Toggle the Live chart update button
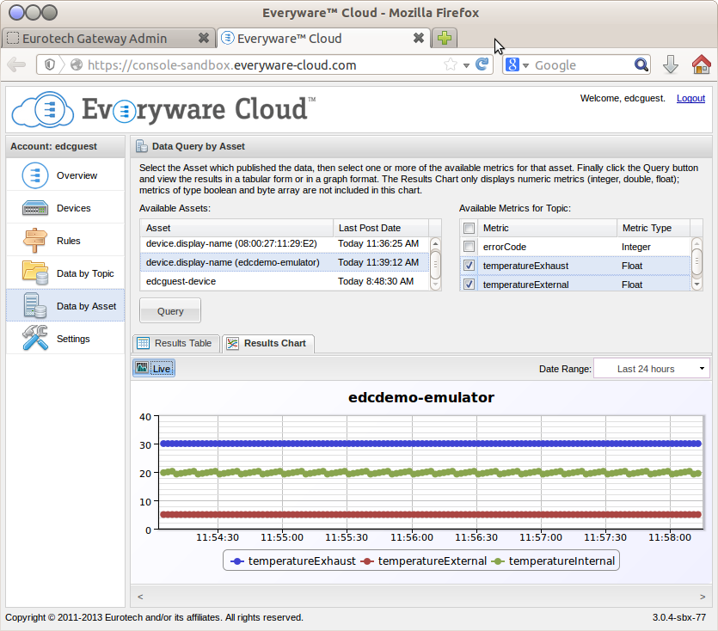The height and width of the screenshot is (631, 718). coord(154,369)
